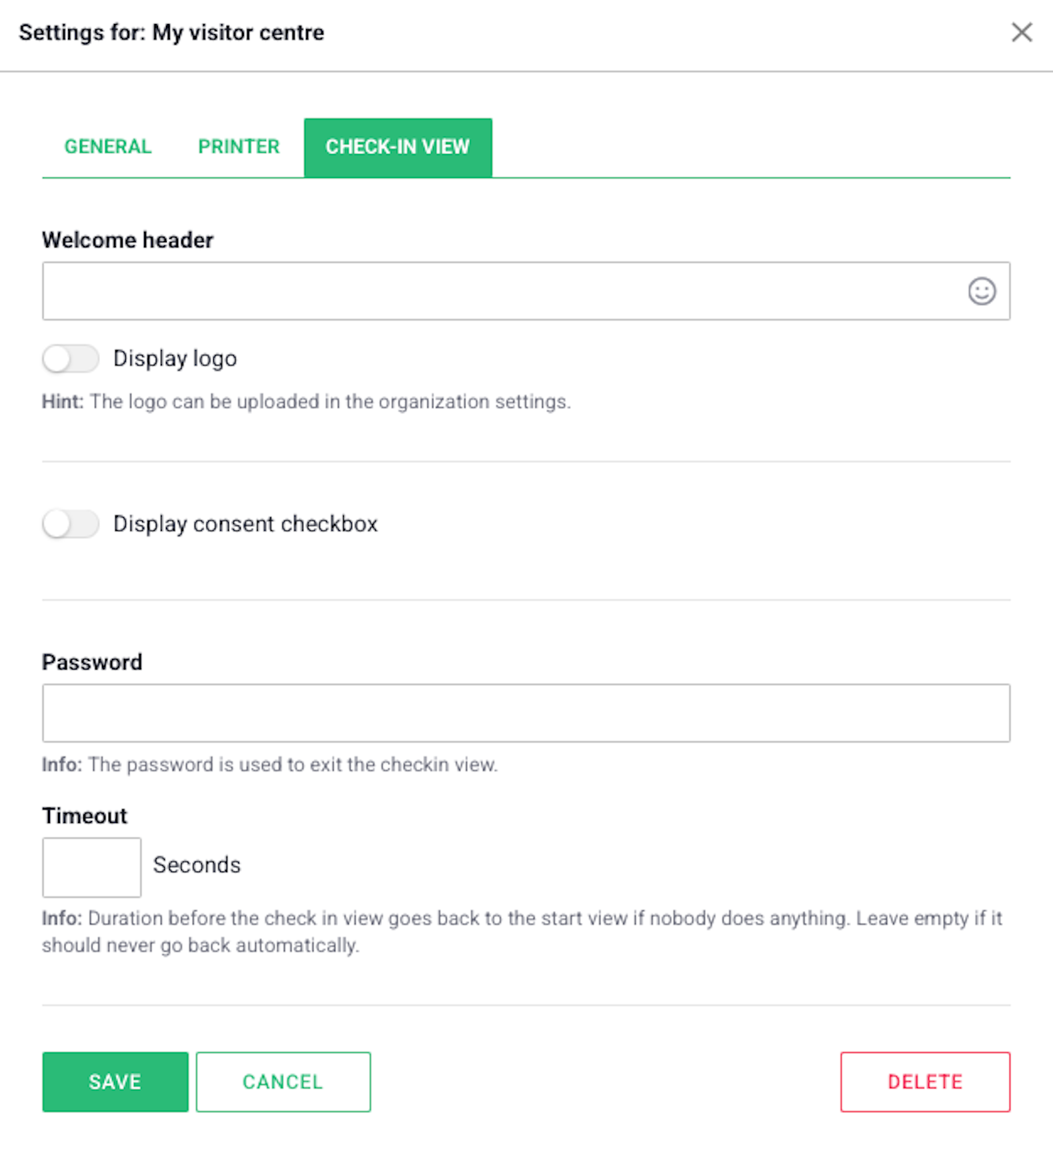Open the emoji picker in Welcome header
Image resolution: width=1053 pixels, height=1153 pixels.
982,291
